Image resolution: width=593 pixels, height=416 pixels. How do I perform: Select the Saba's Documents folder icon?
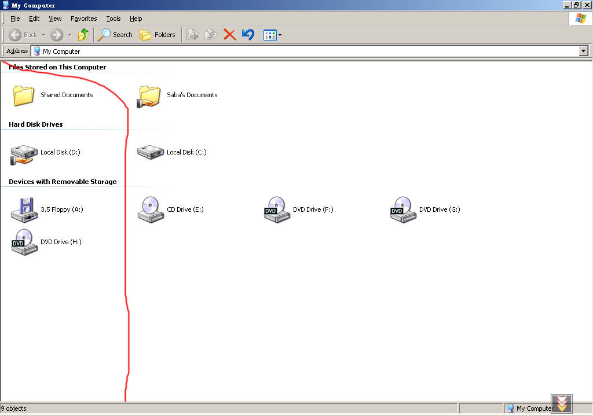coord(149,97)
